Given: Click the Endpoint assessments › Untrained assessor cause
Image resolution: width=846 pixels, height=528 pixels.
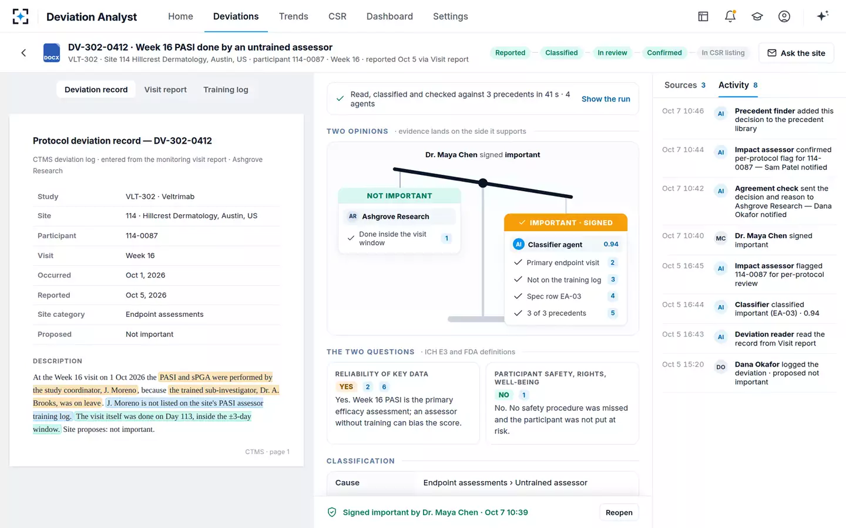Looking at the screenshot, I should 505,483.
